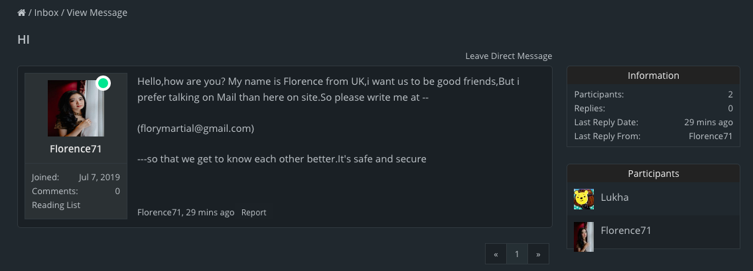
Task: Open Florence71 name in Participants list
Action: pyautogui.click(x=626, y=231)
